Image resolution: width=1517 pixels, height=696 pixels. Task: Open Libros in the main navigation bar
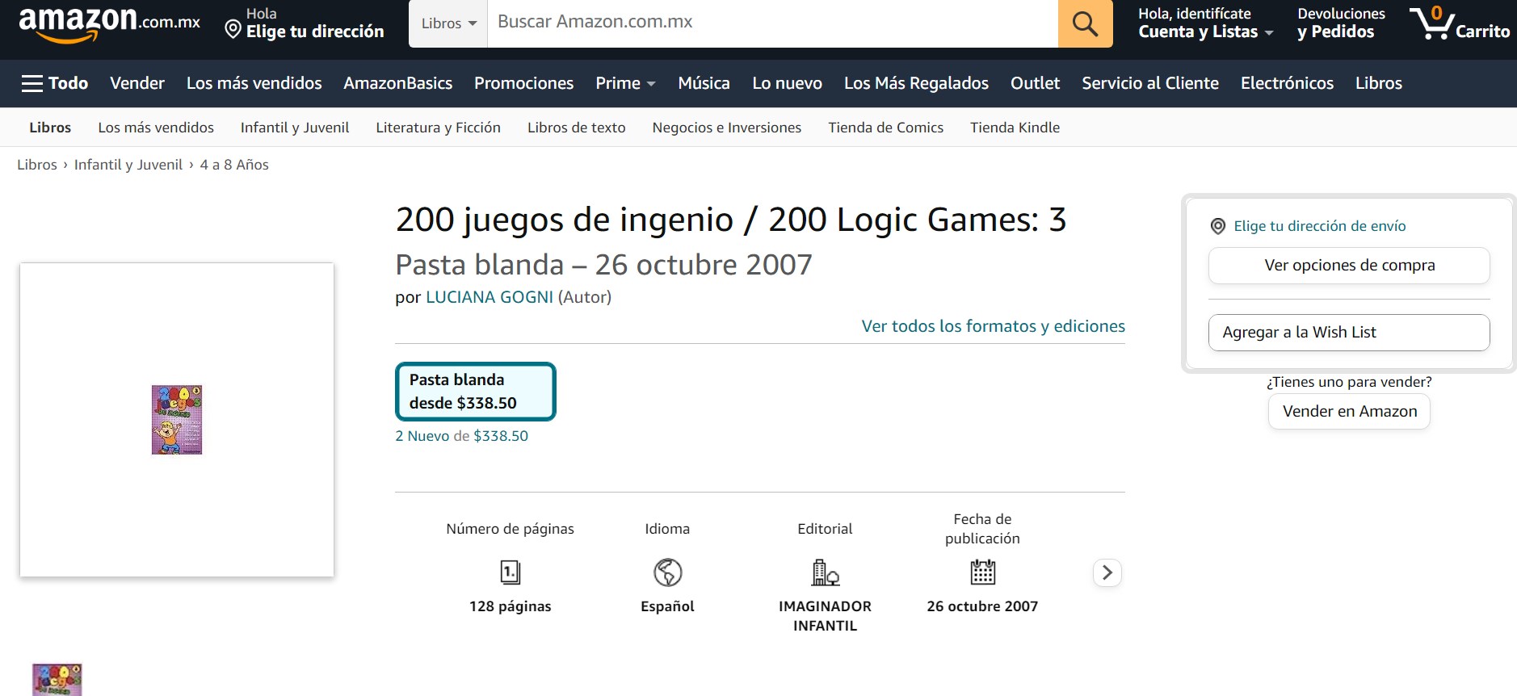click(1378, 83)
